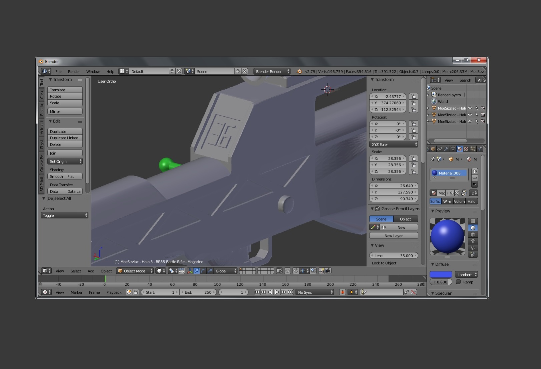The height and width of the screenshot is (369, 541).
Task: Click the red auto-keyframe record button
Action: tap(342, 292)
